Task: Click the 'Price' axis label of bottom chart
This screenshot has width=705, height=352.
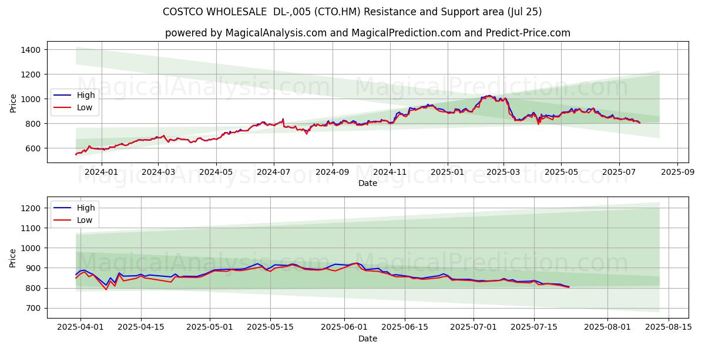Action: coord(13,258)
